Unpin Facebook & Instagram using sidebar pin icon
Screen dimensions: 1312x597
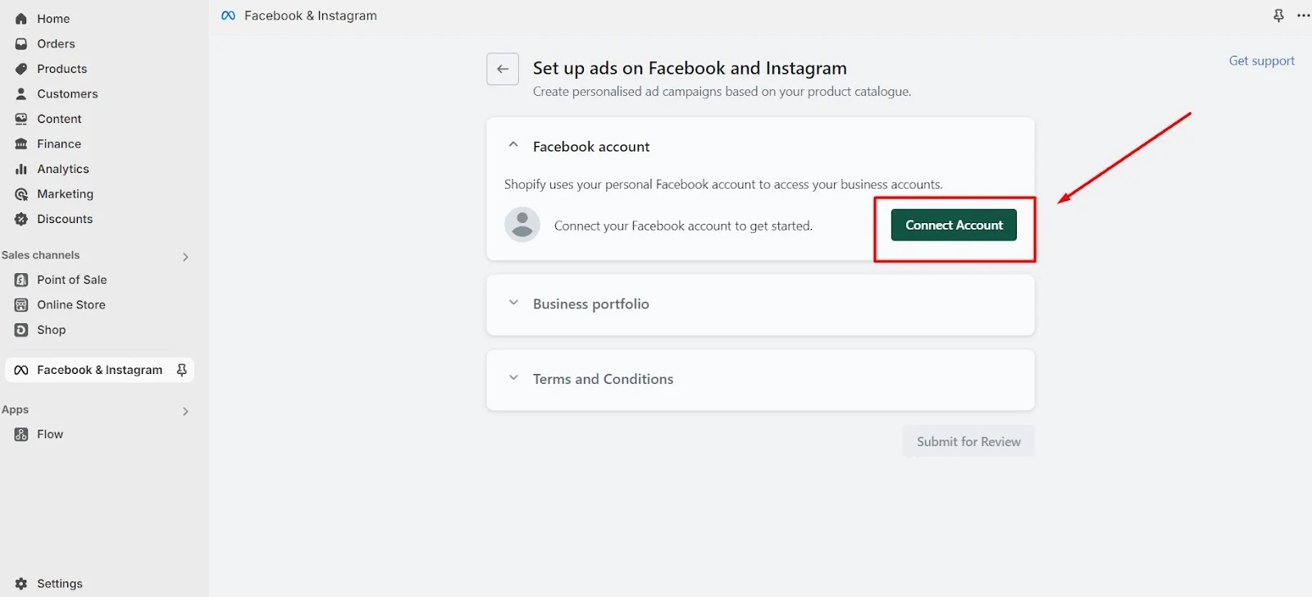click(182, 370)
